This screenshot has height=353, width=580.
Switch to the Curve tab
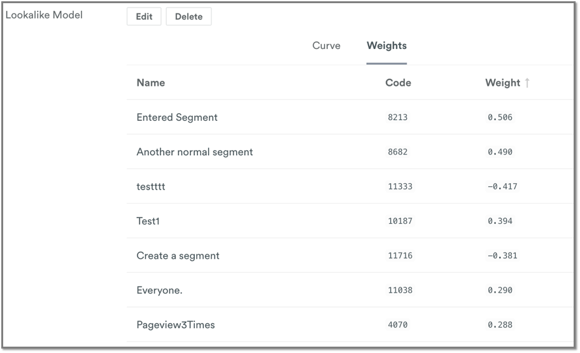pos(326,45)
